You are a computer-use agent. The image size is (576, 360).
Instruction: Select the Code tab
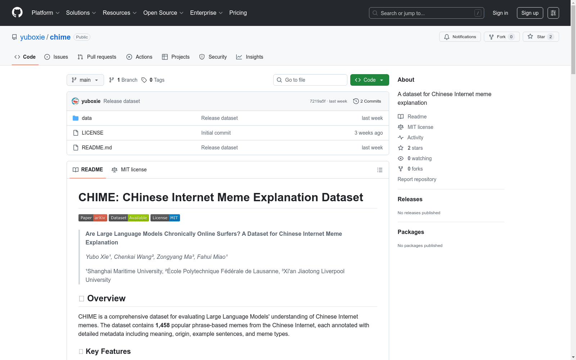25,57
